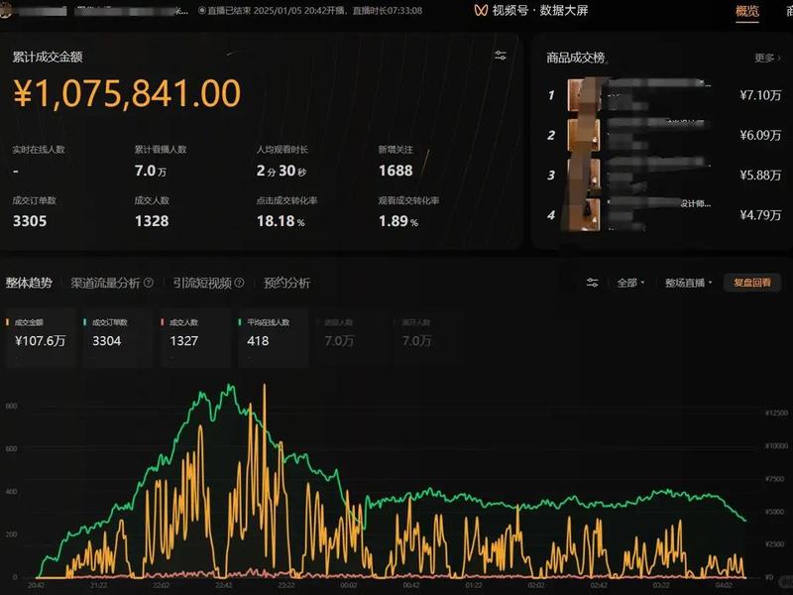Click the 复盘回看 button

pos(752,283)
